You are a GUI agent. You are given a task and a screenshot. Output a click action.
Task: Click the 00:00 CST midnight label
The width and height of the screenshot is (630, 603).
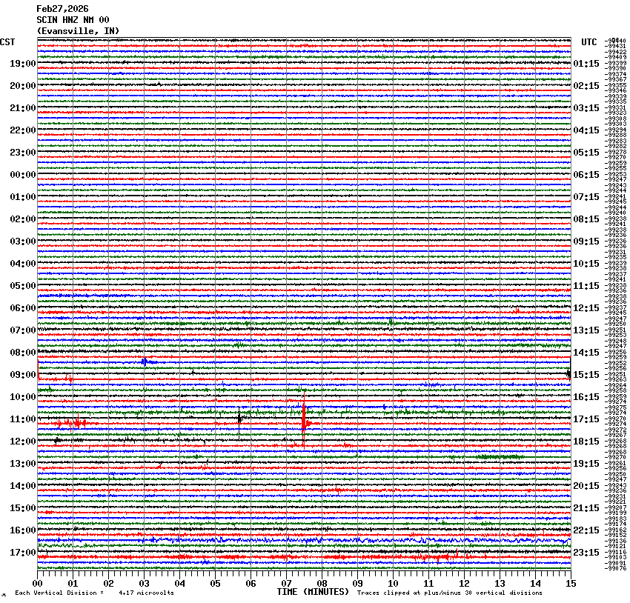(x=22, y=175)
